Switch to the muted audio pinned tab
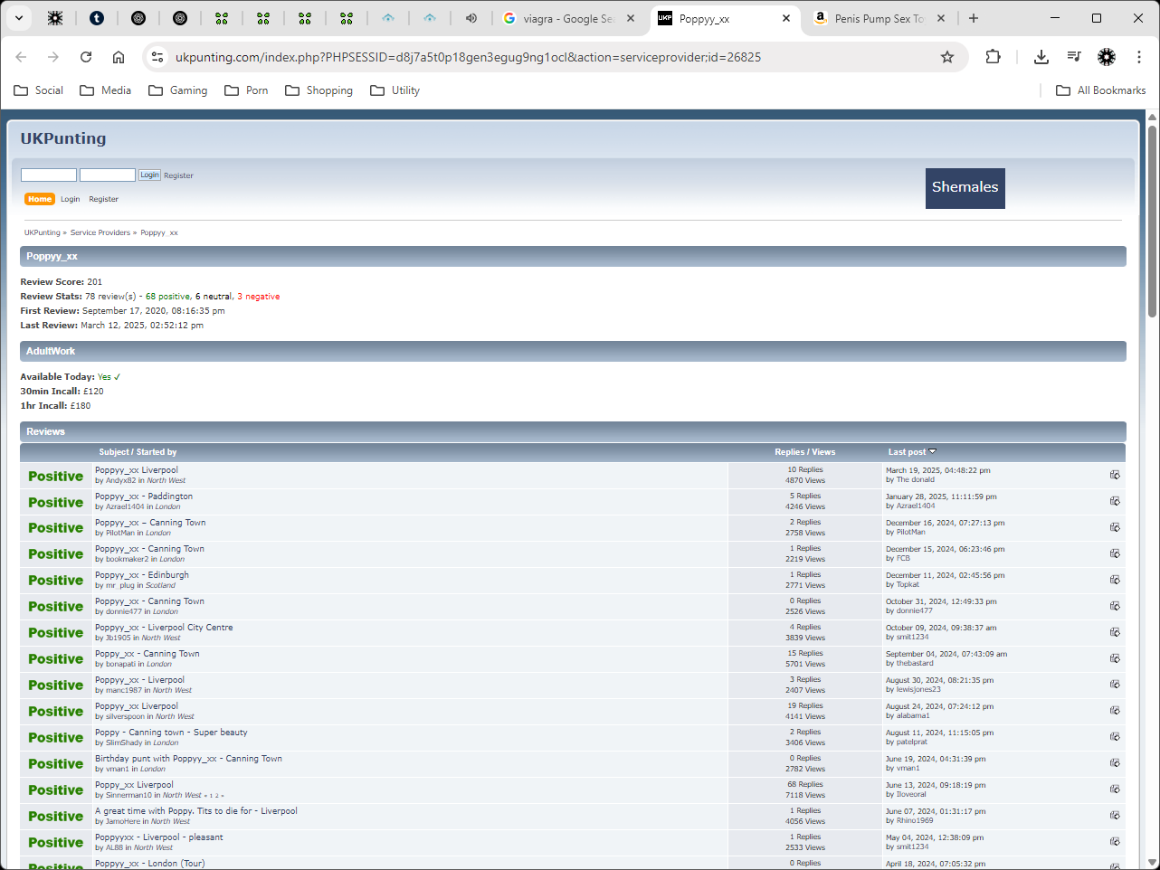The width and height of the screenshot is (1160, 870). pos(471,18)
